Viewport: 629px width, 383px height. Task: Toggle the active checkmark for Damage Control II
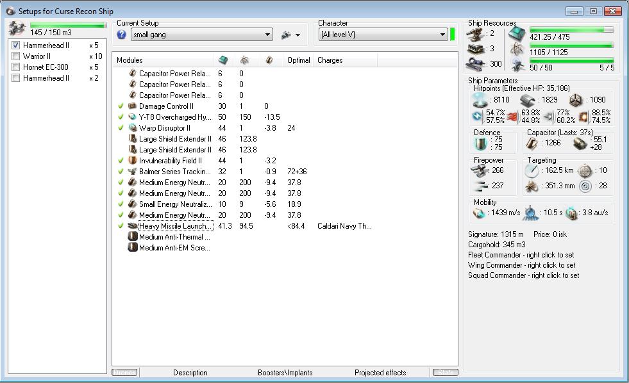click(121, 106)
